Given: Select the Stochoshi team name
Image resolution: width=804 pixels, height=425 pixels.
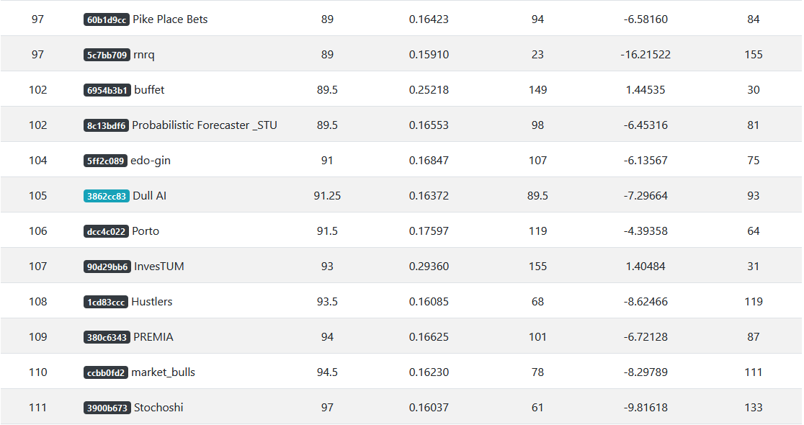Looking at the screenshot, I should coord(158,408).
